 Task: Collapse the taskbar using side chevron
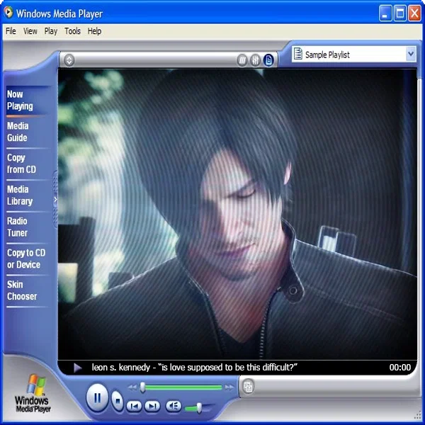[55, 200]
